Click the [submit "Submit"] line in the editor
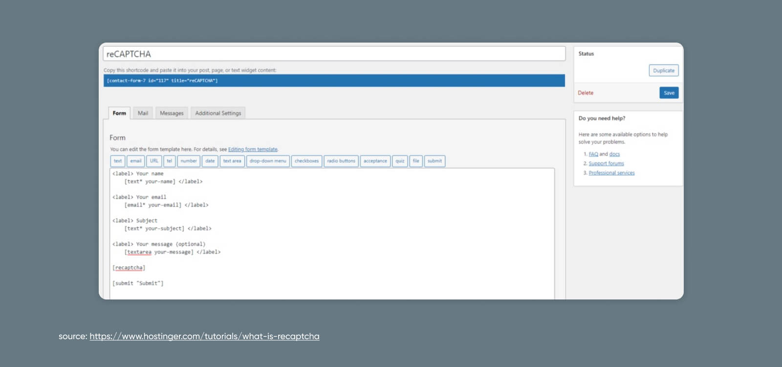Image resolution: width=782 pixels, height=367 pixels. [138, 283]
